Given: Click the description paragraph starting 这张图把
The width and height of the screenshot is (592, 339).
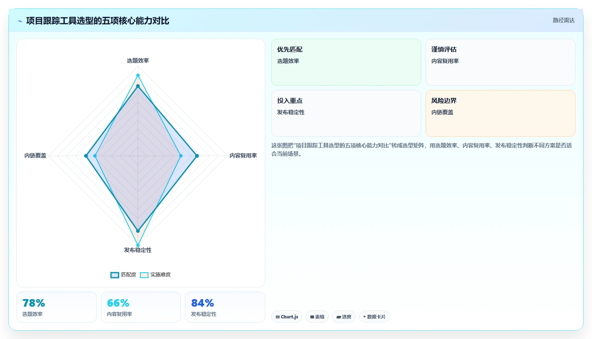Looking at the screenshot, I should tap(421, 150).
